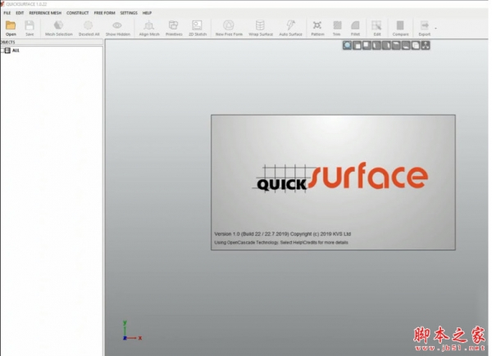The image size is (492, 356).
Task: Open the REFERENCE MESH menu
Action: click(x=45, y=13)
